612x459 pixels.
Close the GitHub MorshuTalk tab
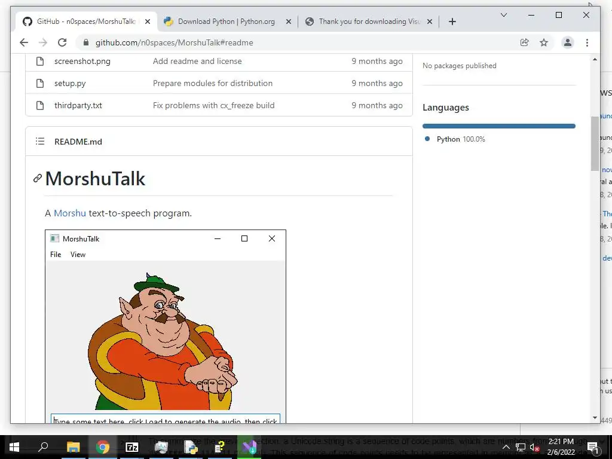[x=148, y=22]
